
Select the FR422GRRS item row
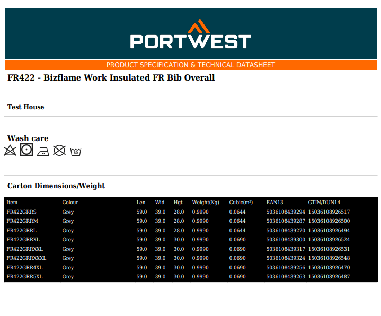pos(22,212)
